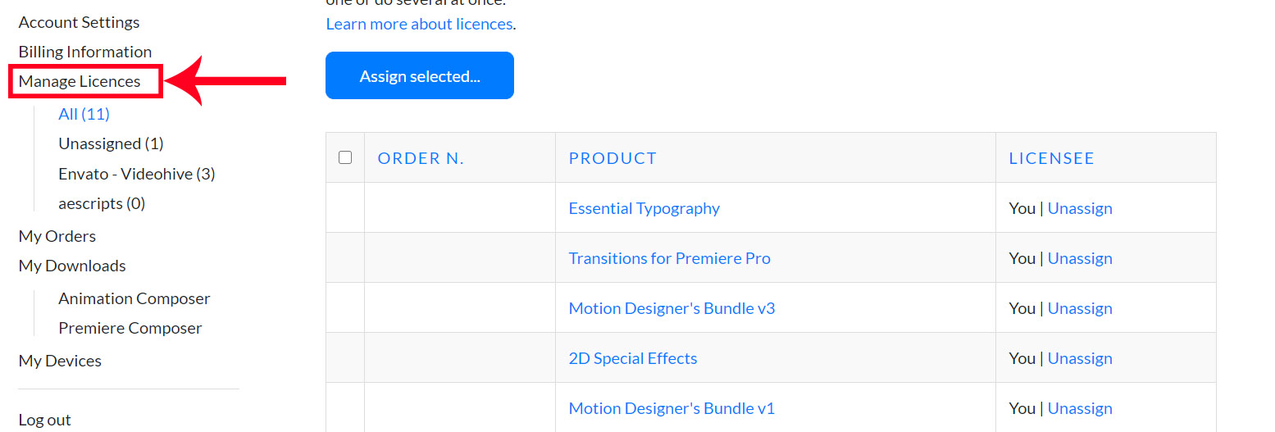Show All (11) licences filter
The height and width of the screenshot is (432, 1275).
pos(84,114)
